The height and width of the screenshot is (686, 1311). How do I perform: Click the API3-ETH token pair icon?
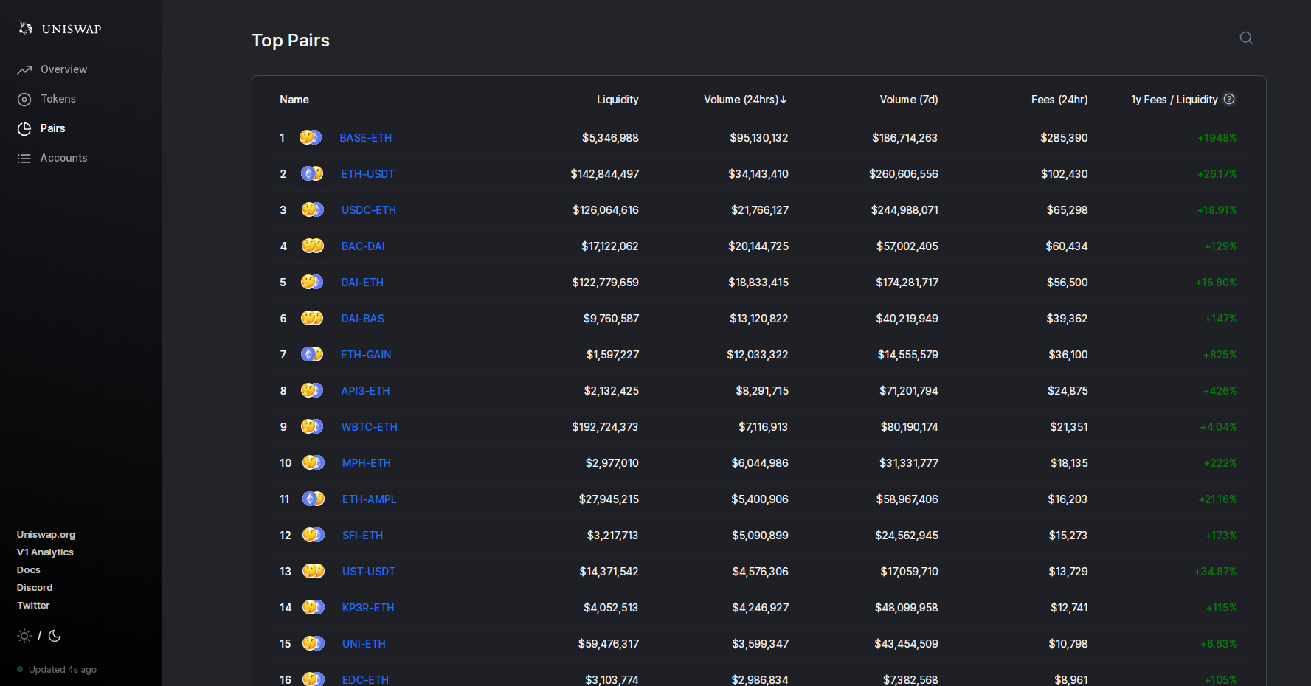312,390
